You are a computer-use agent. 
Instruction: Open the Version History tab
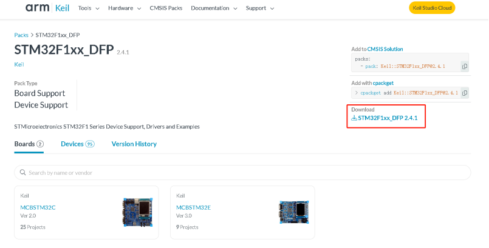[134, 144]
